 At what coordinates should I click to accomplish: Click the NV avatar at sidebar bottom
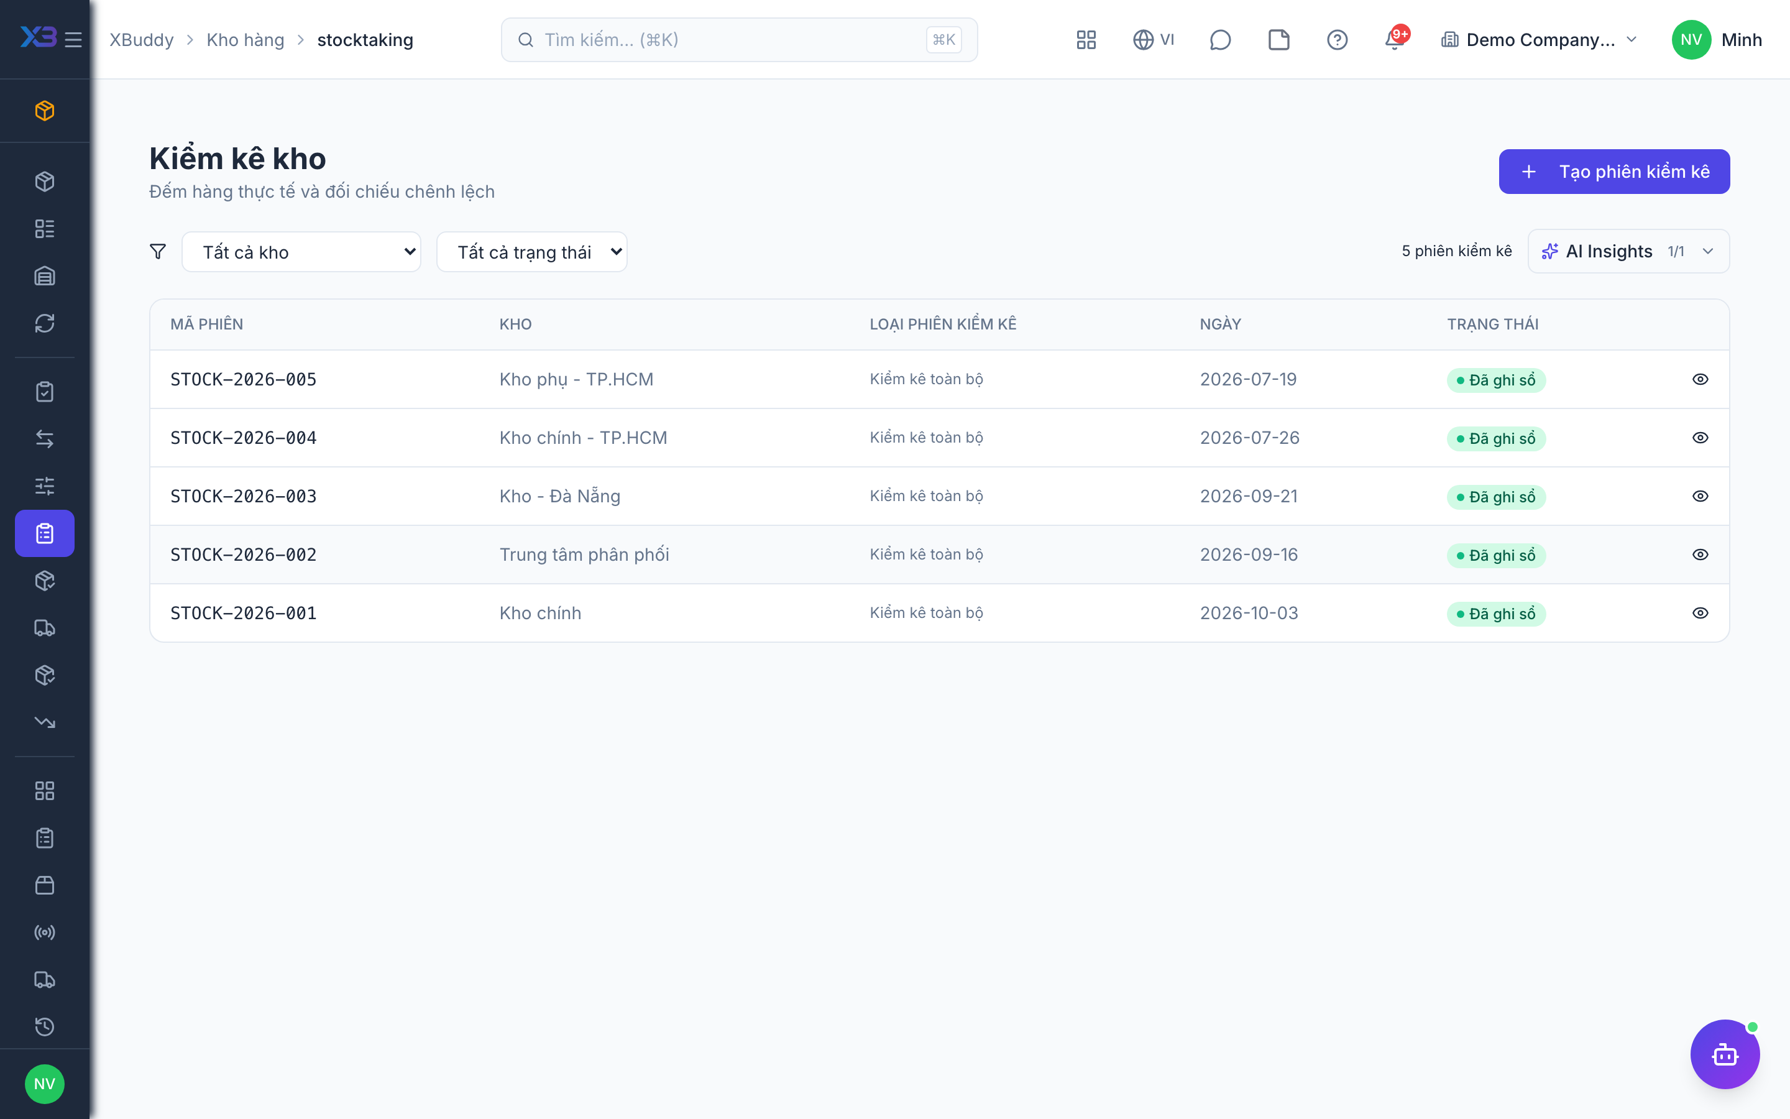point(44,1084)
